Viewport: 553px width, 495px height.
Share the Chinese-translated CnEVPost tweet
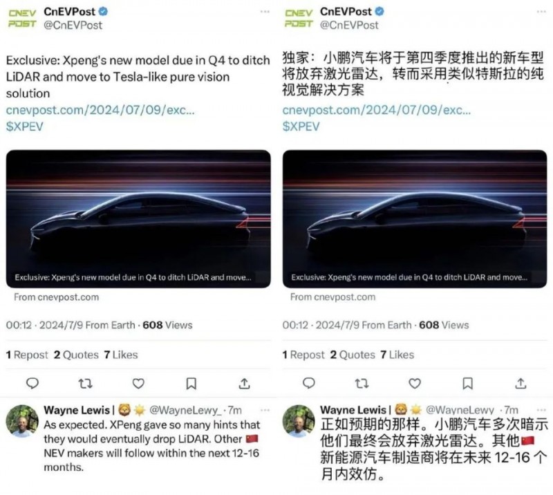click(521, 383)
